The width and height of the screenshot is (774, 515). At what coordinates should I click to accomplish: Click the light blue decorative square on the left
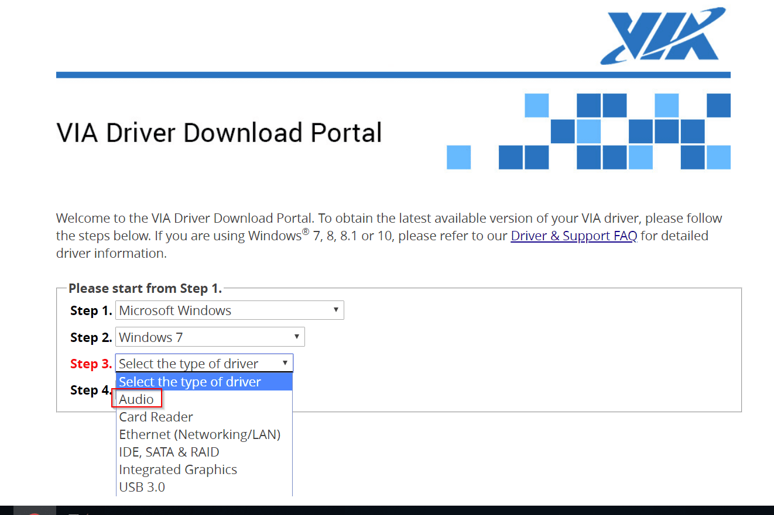pos(458,157)
